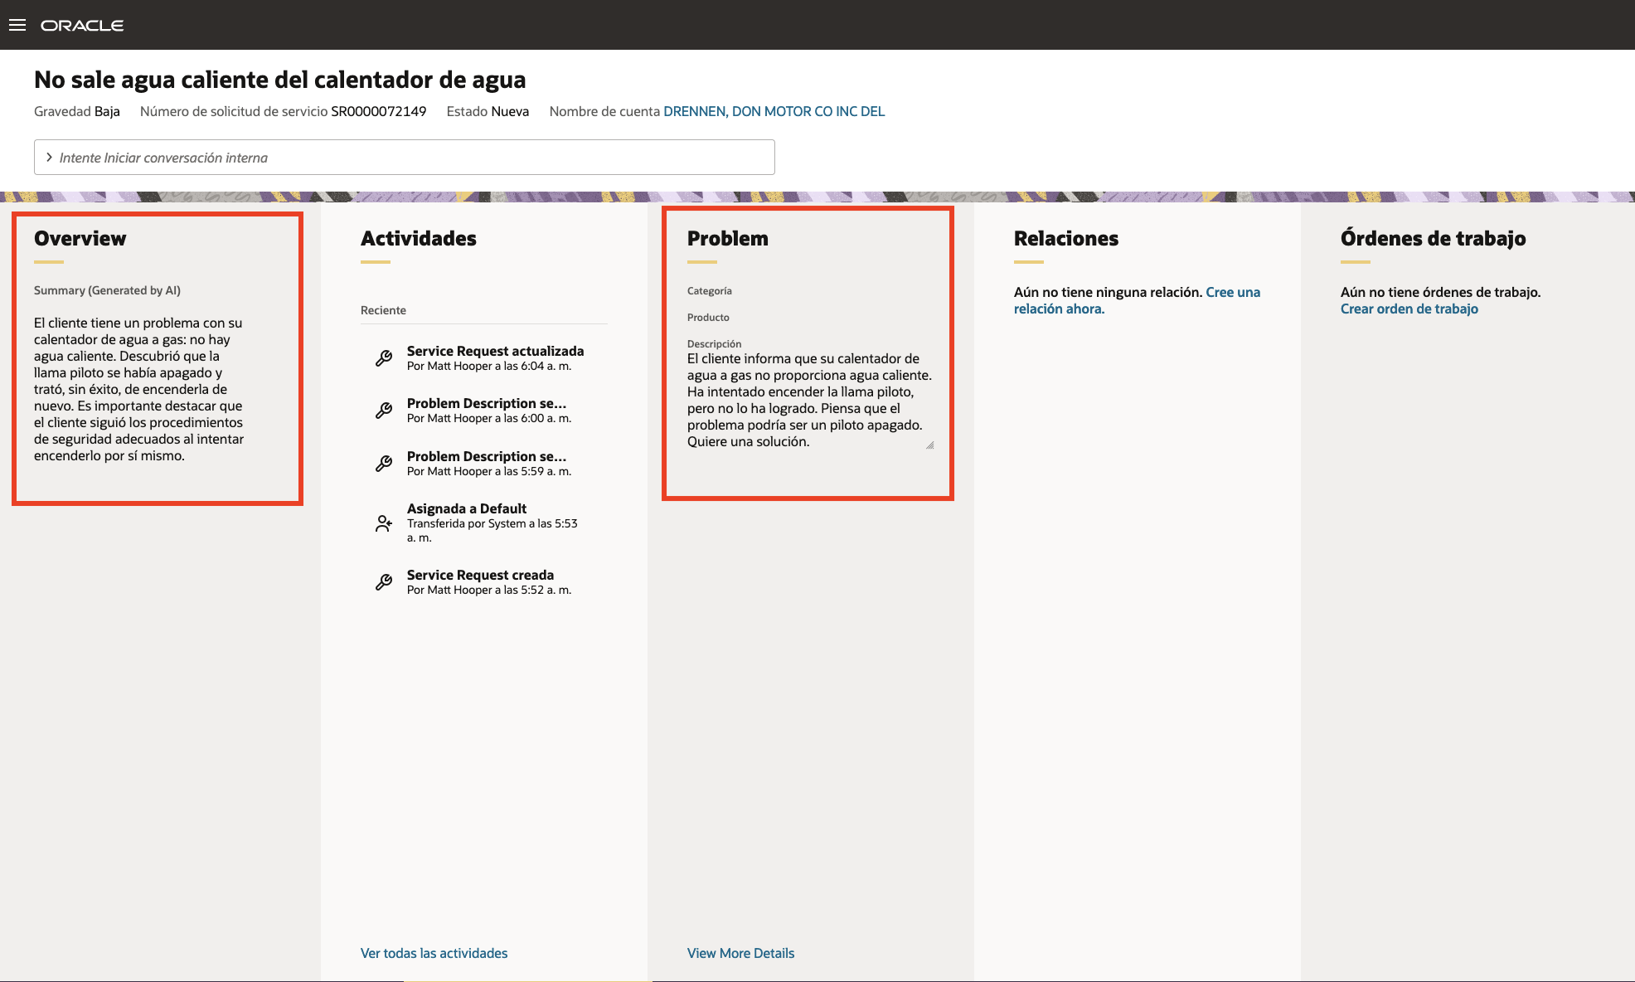Click the Iniciar conversación interna input field

(x=332, y=156)
